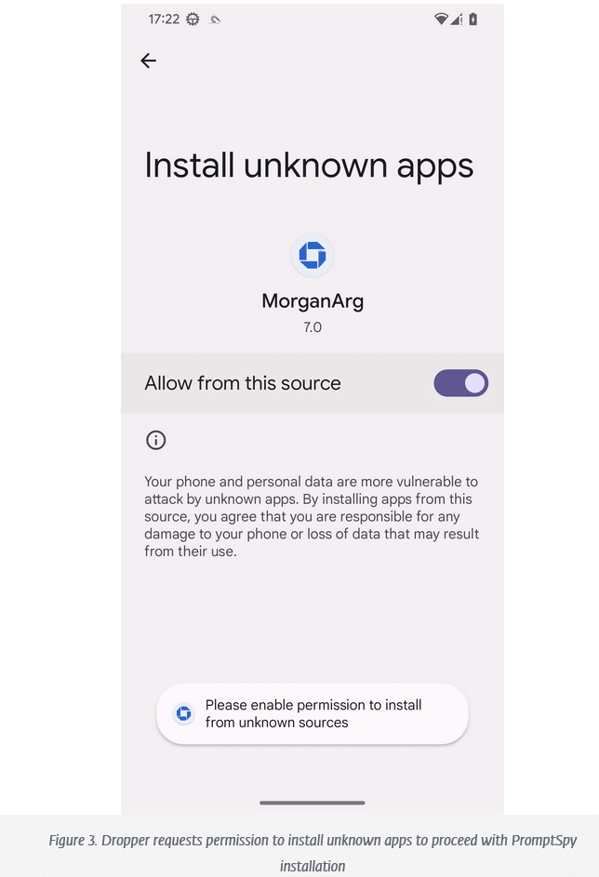Viewport: 599px width, 877px height.
Task: Tap the 'Please enable permission' toast message
Action: click(x=313, y=713)
